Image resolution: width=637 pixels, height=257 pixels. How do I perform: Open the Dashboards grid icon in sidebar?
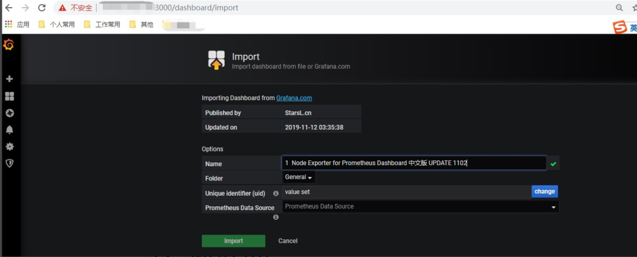click(x=9, y=96)
